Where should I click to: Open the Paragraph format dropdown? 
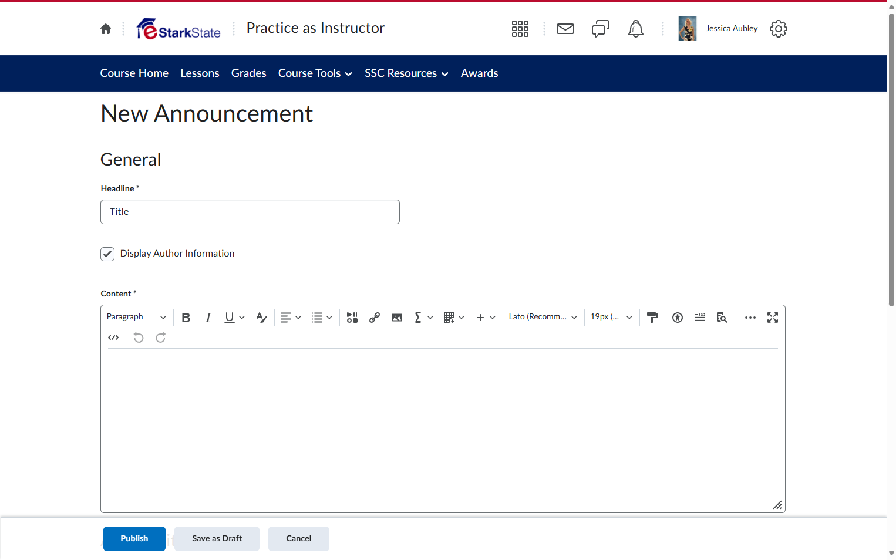[136, 317]
